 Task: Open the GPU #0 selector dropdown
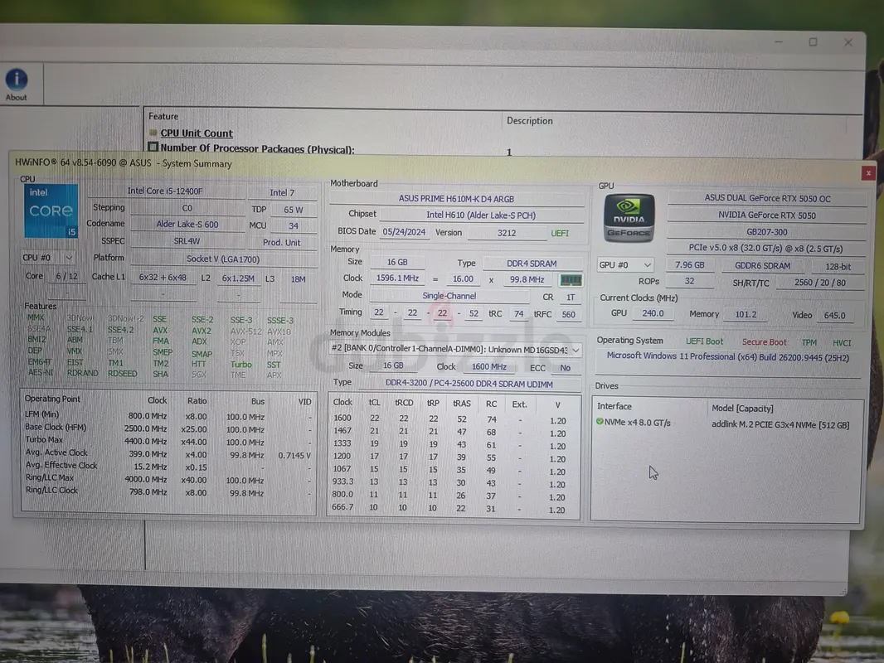(x=624, y=264)
